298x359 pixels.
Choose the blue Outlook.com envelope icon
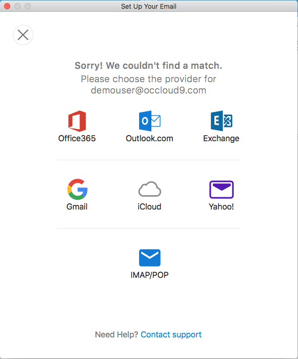[x=150, y=121]
